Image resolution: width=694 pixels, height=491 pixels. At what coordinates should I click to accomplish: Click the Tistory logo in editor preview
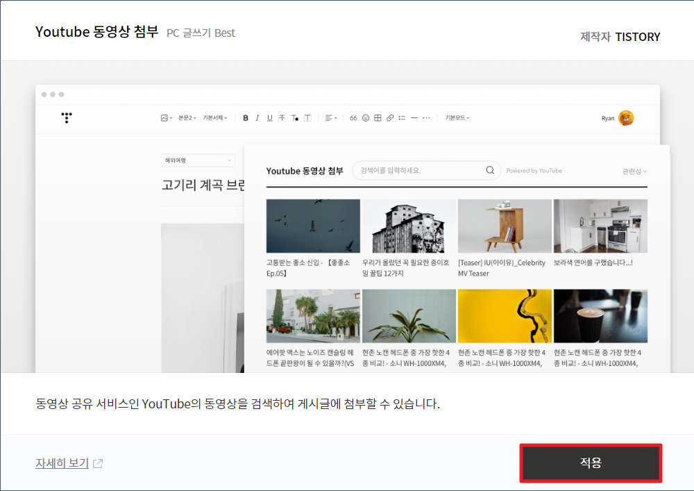coord(67,117)
